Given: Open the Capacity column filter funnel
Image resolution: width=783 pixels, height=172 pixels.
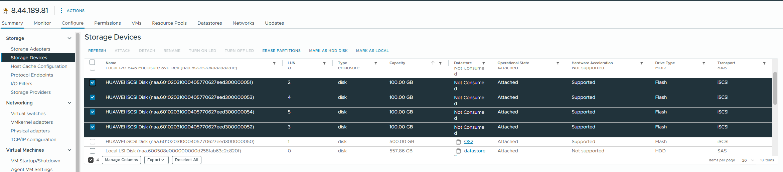Looking at the screenshot, I should 440,63.
